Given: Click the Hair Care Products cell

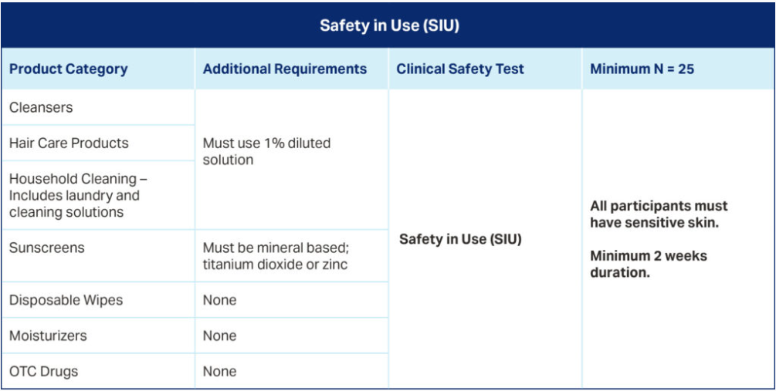Looking at the screenshot, I should [x=69, y=143].
